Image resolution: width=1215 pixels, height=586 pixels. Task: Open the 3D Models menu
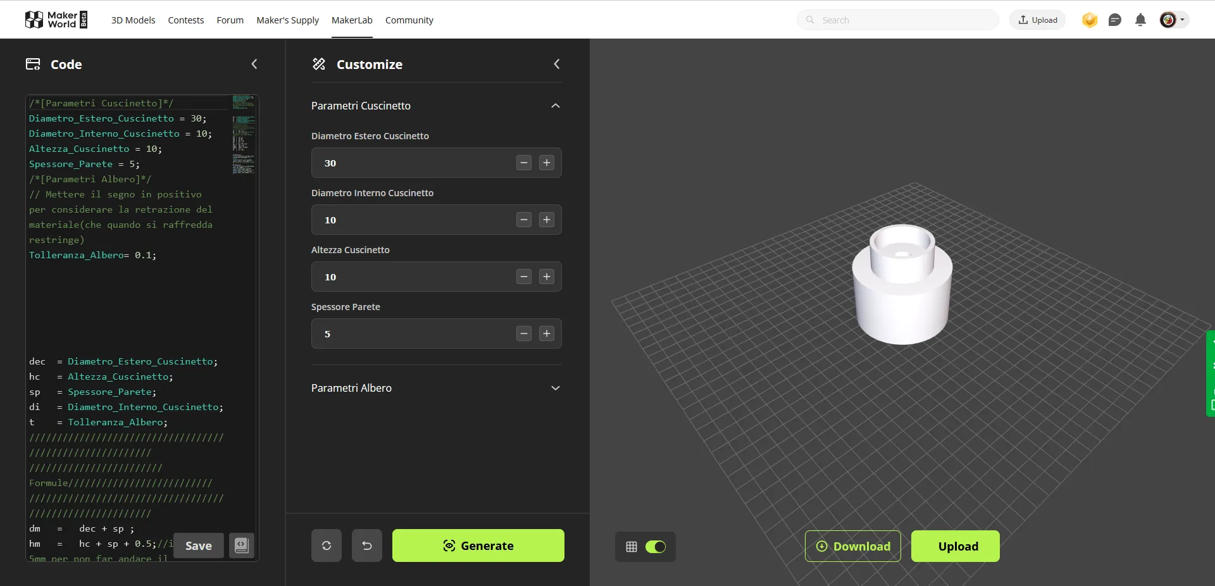pos(133,20)
